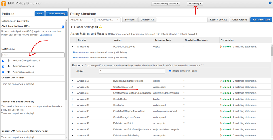
Task: Open the first Show statement link
Action: point(81,52)
